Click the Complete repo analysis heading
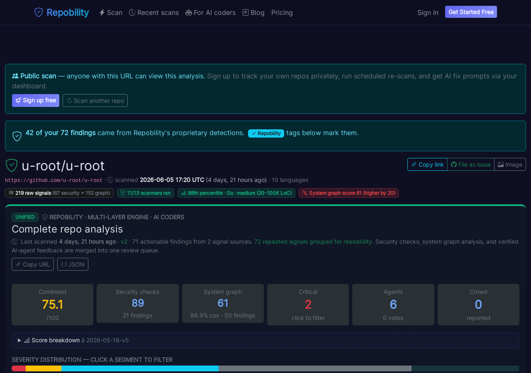The width and height of the screenshot is (531, 373). [x=67, y=229]
